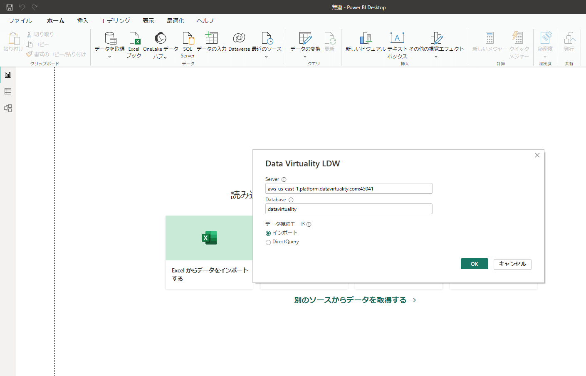The height and width of the screenshot is (376, 586).
Task: Click the SQL Server data source icon
Action: point(188,38)
